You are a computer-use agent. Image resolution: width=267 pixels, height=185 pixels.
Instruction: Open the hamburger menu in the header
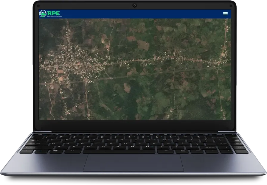225,14
